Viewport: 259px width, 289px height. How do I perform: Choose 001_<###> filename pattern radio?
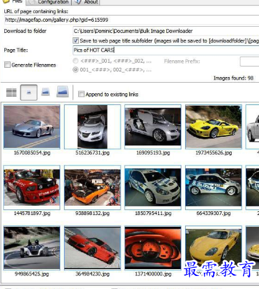click(x=76, y=70)
